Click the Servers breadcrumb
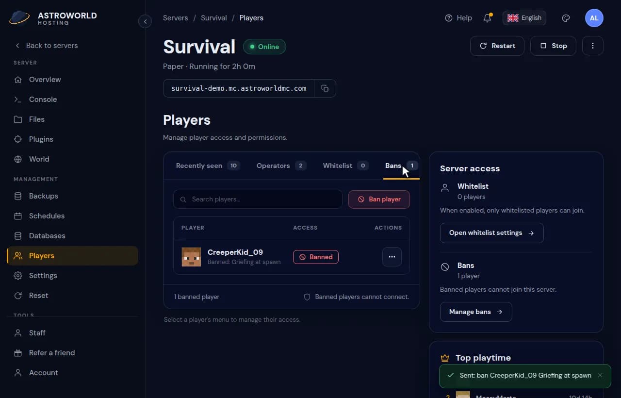Viewport: 621px width, 398px height. (175, 18)
